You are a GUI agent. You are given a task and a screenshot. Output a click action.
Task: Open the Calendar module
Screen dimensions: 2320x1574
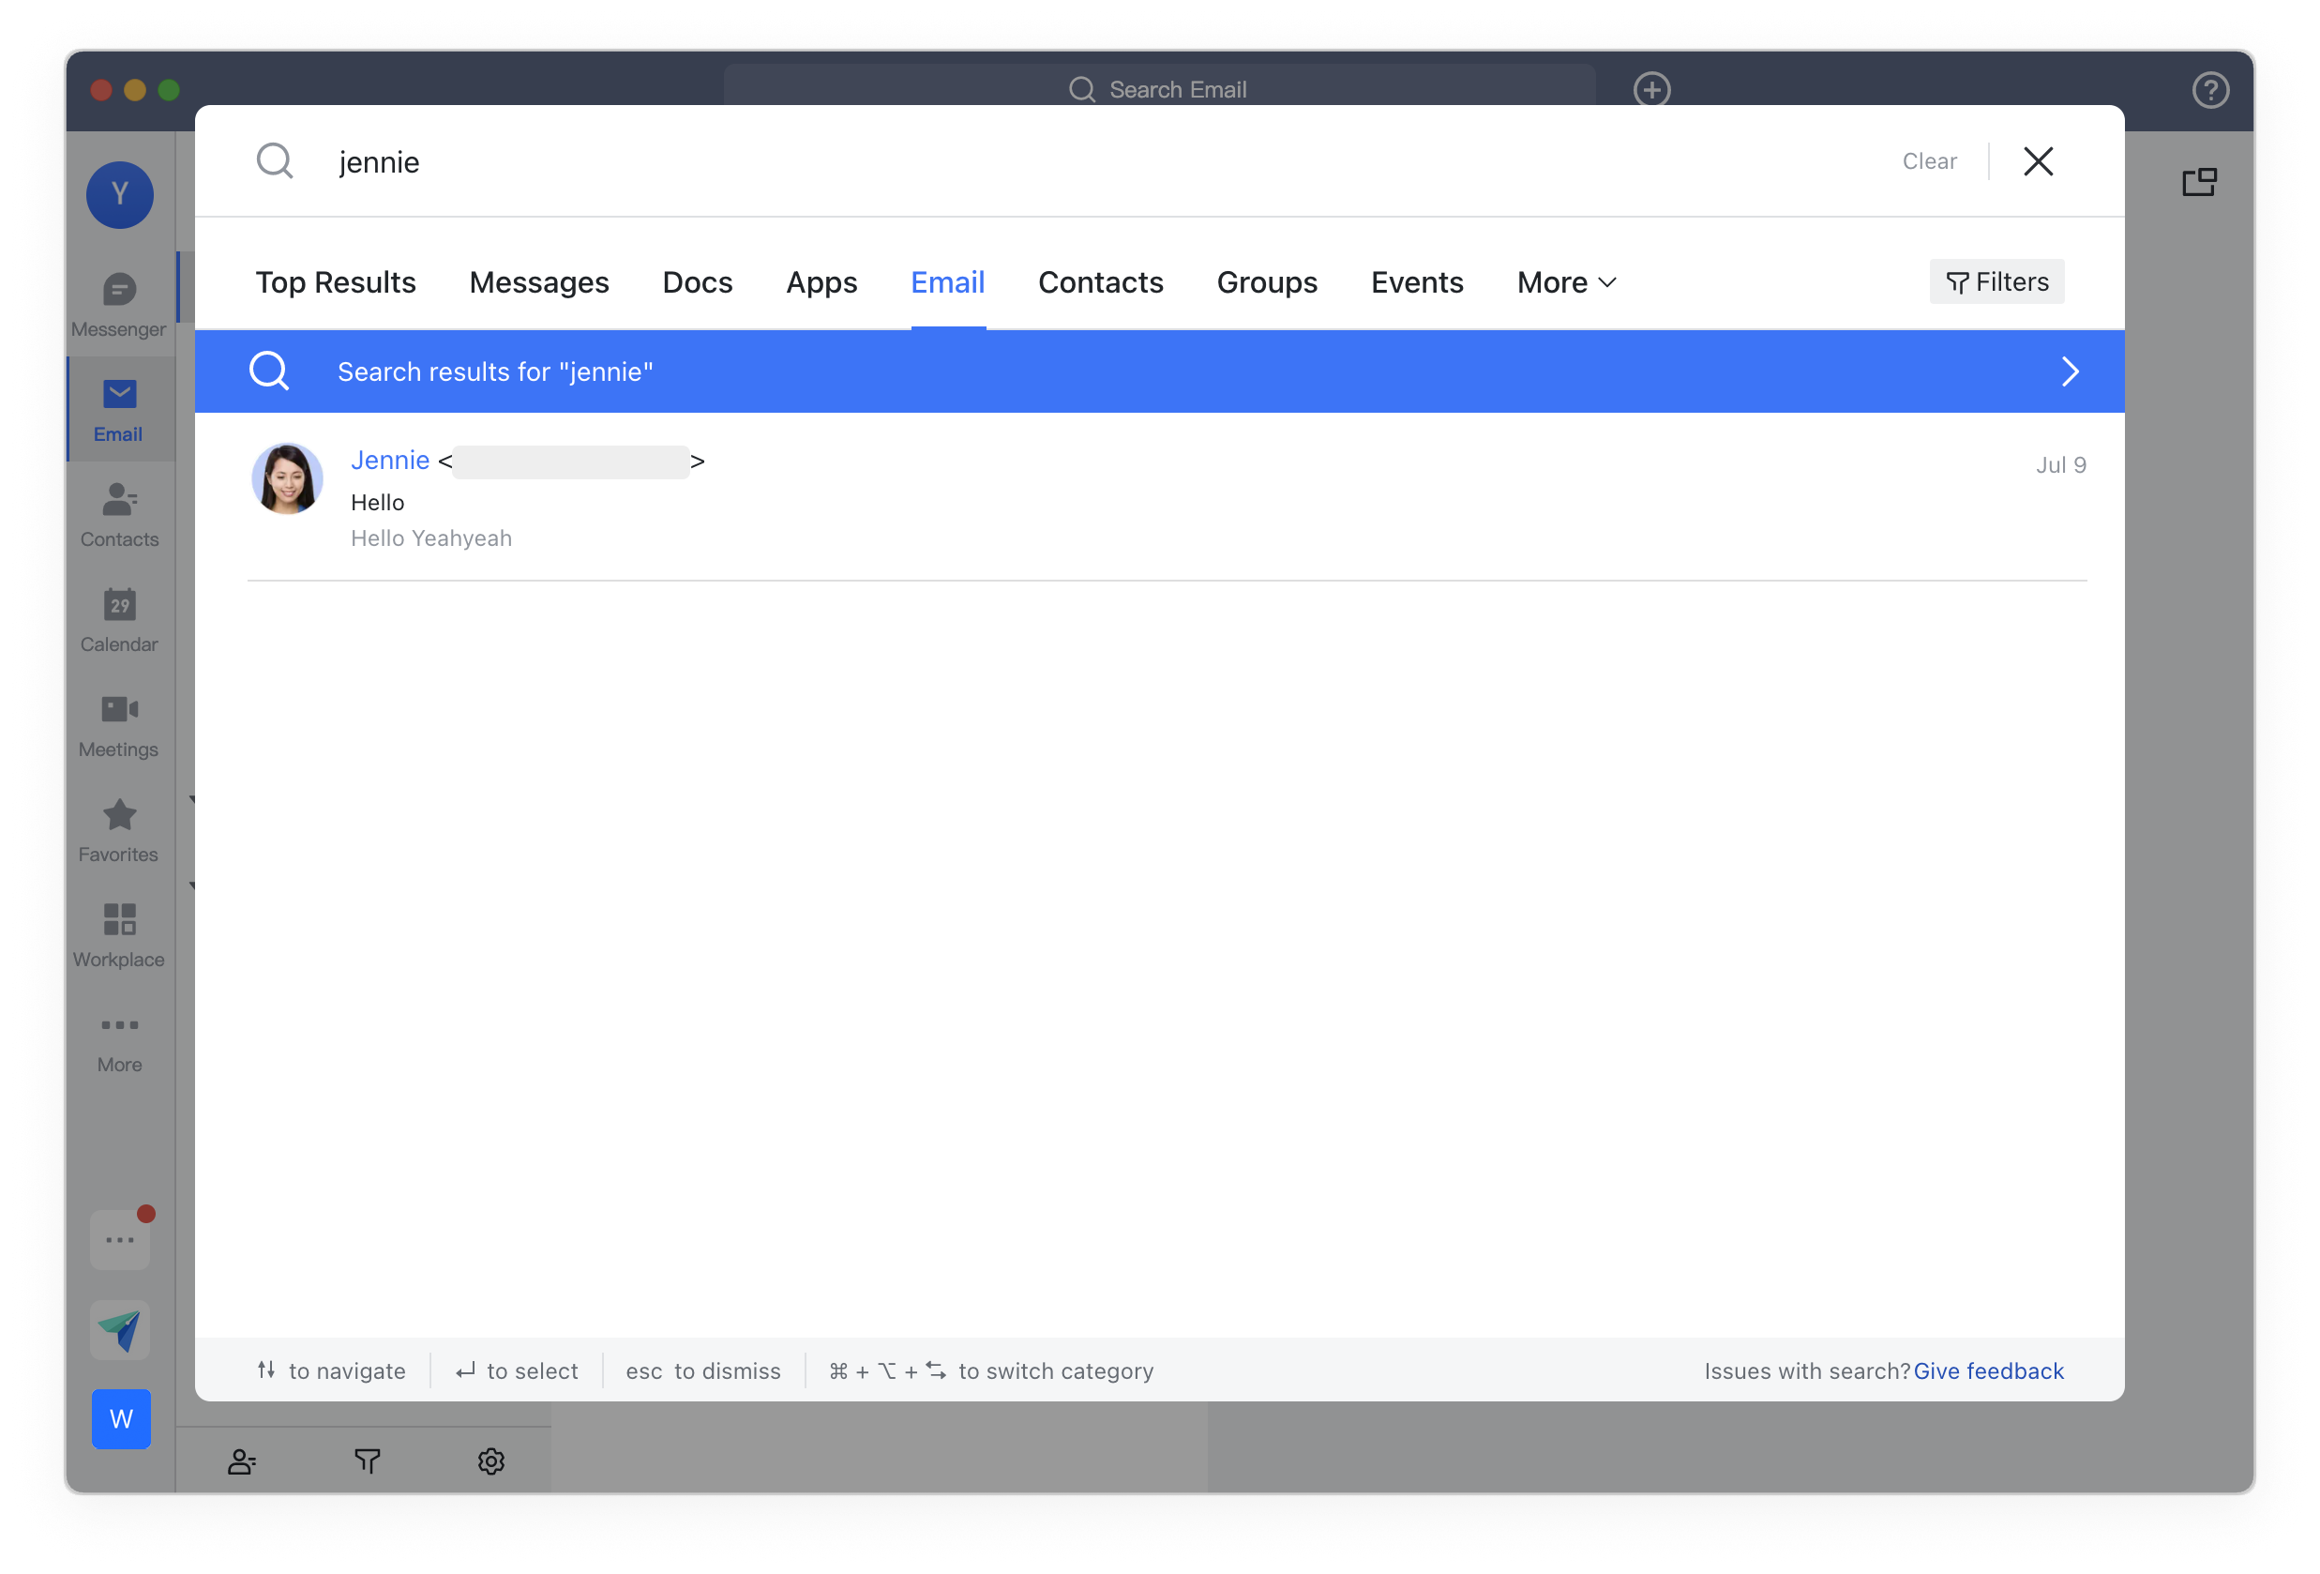coord(119,619)
